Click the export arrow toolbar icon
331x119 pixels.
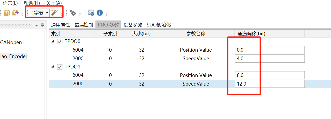[16, 13]
